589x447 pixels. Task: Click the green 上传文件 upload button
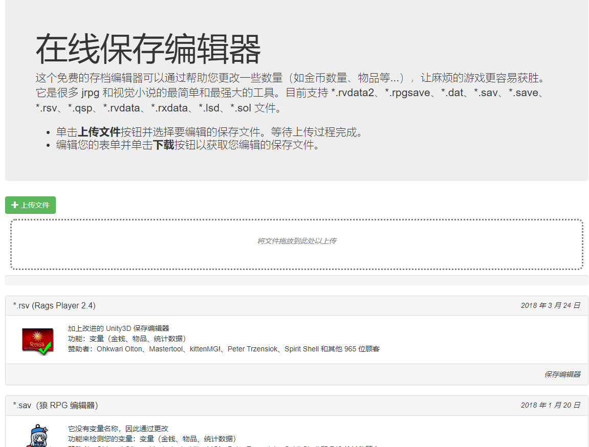[x=30, y=205]
